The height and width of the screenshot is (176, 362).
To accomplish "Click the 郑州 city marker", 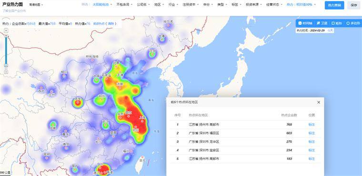I will coord(102,99).
